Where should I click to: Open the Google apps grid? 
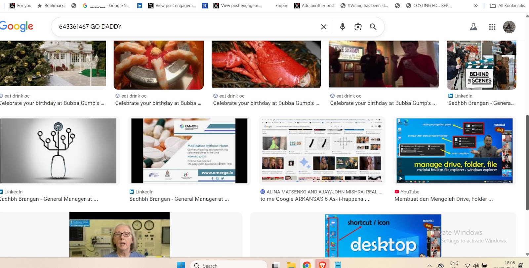(x=492, y=27)
